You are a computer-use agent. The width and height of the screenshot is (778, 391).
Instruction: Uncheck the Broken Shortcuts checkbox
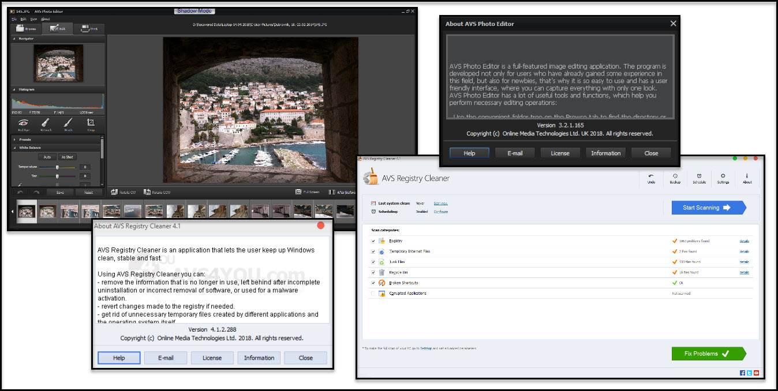tap(373, 283)
